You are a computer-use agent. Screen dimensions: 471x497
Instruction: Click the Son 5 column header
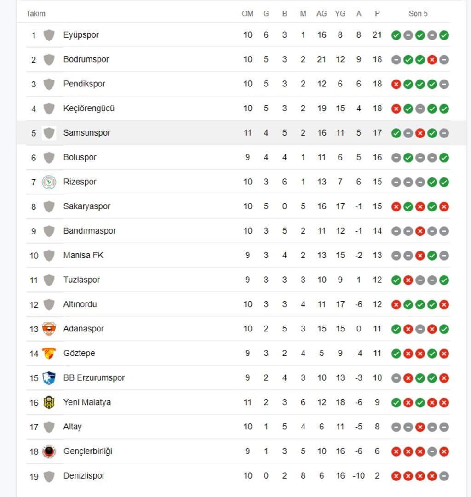pos(418,14)
